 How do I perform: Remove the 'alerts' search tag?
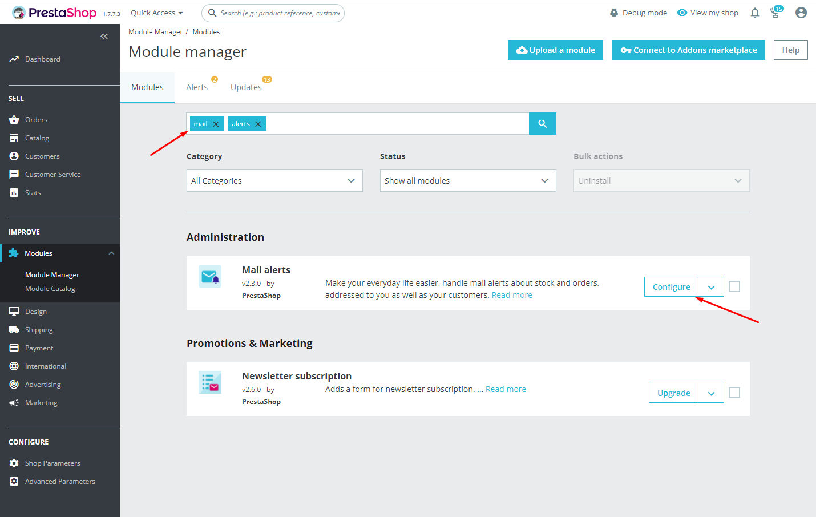click(x=258, y=124)
